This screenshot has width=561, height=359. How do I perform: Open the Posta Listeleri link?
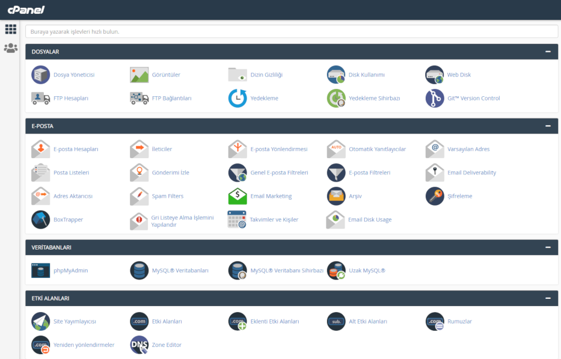pyautogui.click(x=71, y=173)
